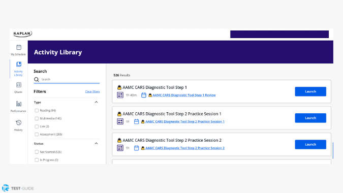Click quiz icon under Practice Session 2
The image size is (343, 193).
click(120, 148)
